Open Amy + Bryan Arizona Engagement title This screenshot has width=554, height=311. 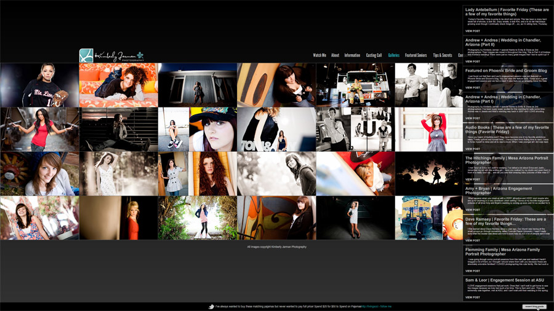click(x=499, y=191)
